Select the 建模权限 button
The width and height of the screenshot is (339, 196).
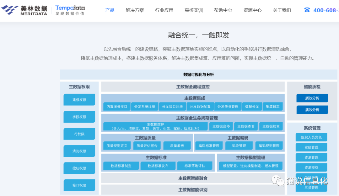[79, 100]
